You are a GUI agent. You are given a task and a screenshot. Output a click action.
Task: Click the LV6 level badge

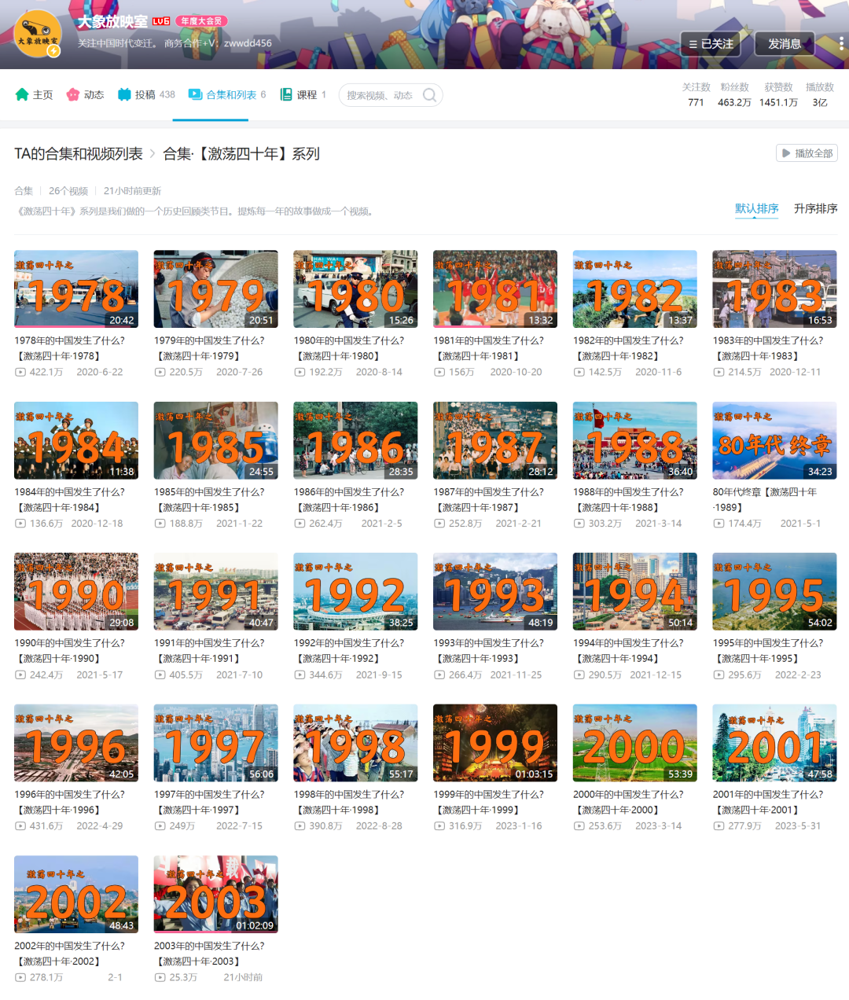point(161,21)
